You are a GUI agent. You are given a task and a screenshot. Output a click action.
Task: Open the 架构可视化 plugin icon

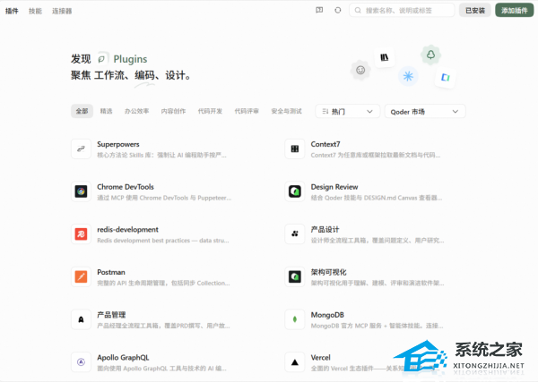295,276
